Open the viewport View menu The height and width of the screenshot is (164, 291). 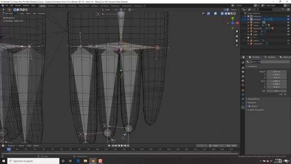tap(22, 14)
